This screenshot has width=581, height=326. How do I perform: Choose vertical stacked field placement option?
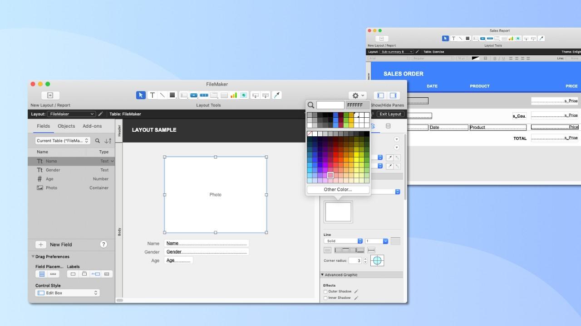click(42, 274)
